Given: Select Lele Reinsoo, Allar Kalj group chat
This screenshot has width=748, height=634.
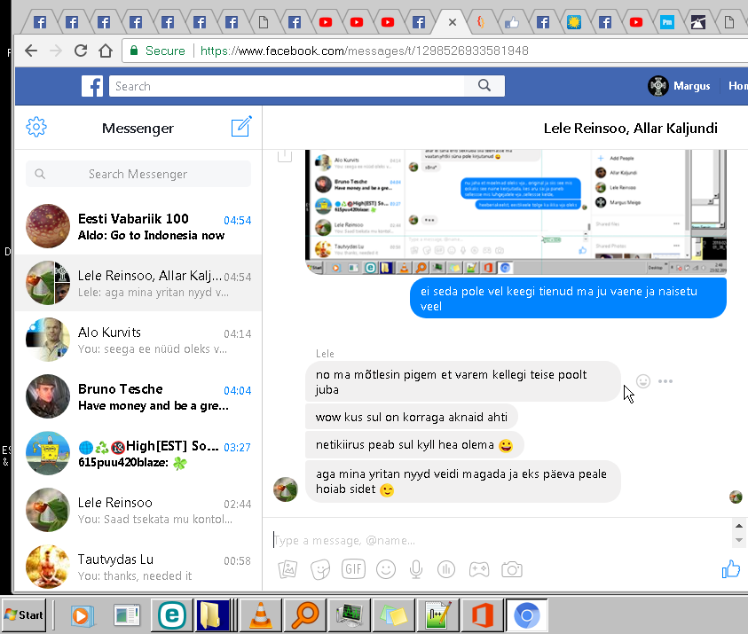Looking at the screenshot, I should (x=138, y=283).
